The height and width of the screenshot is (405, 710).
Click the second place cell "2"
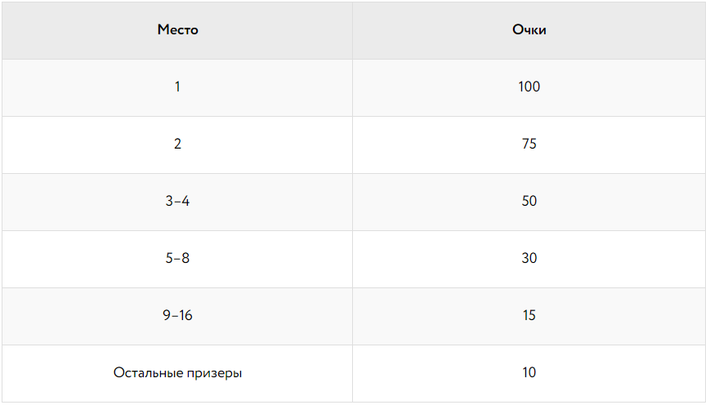(177, 144)
